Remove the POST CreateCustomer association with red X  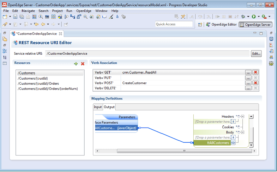[x=255, y=83]
